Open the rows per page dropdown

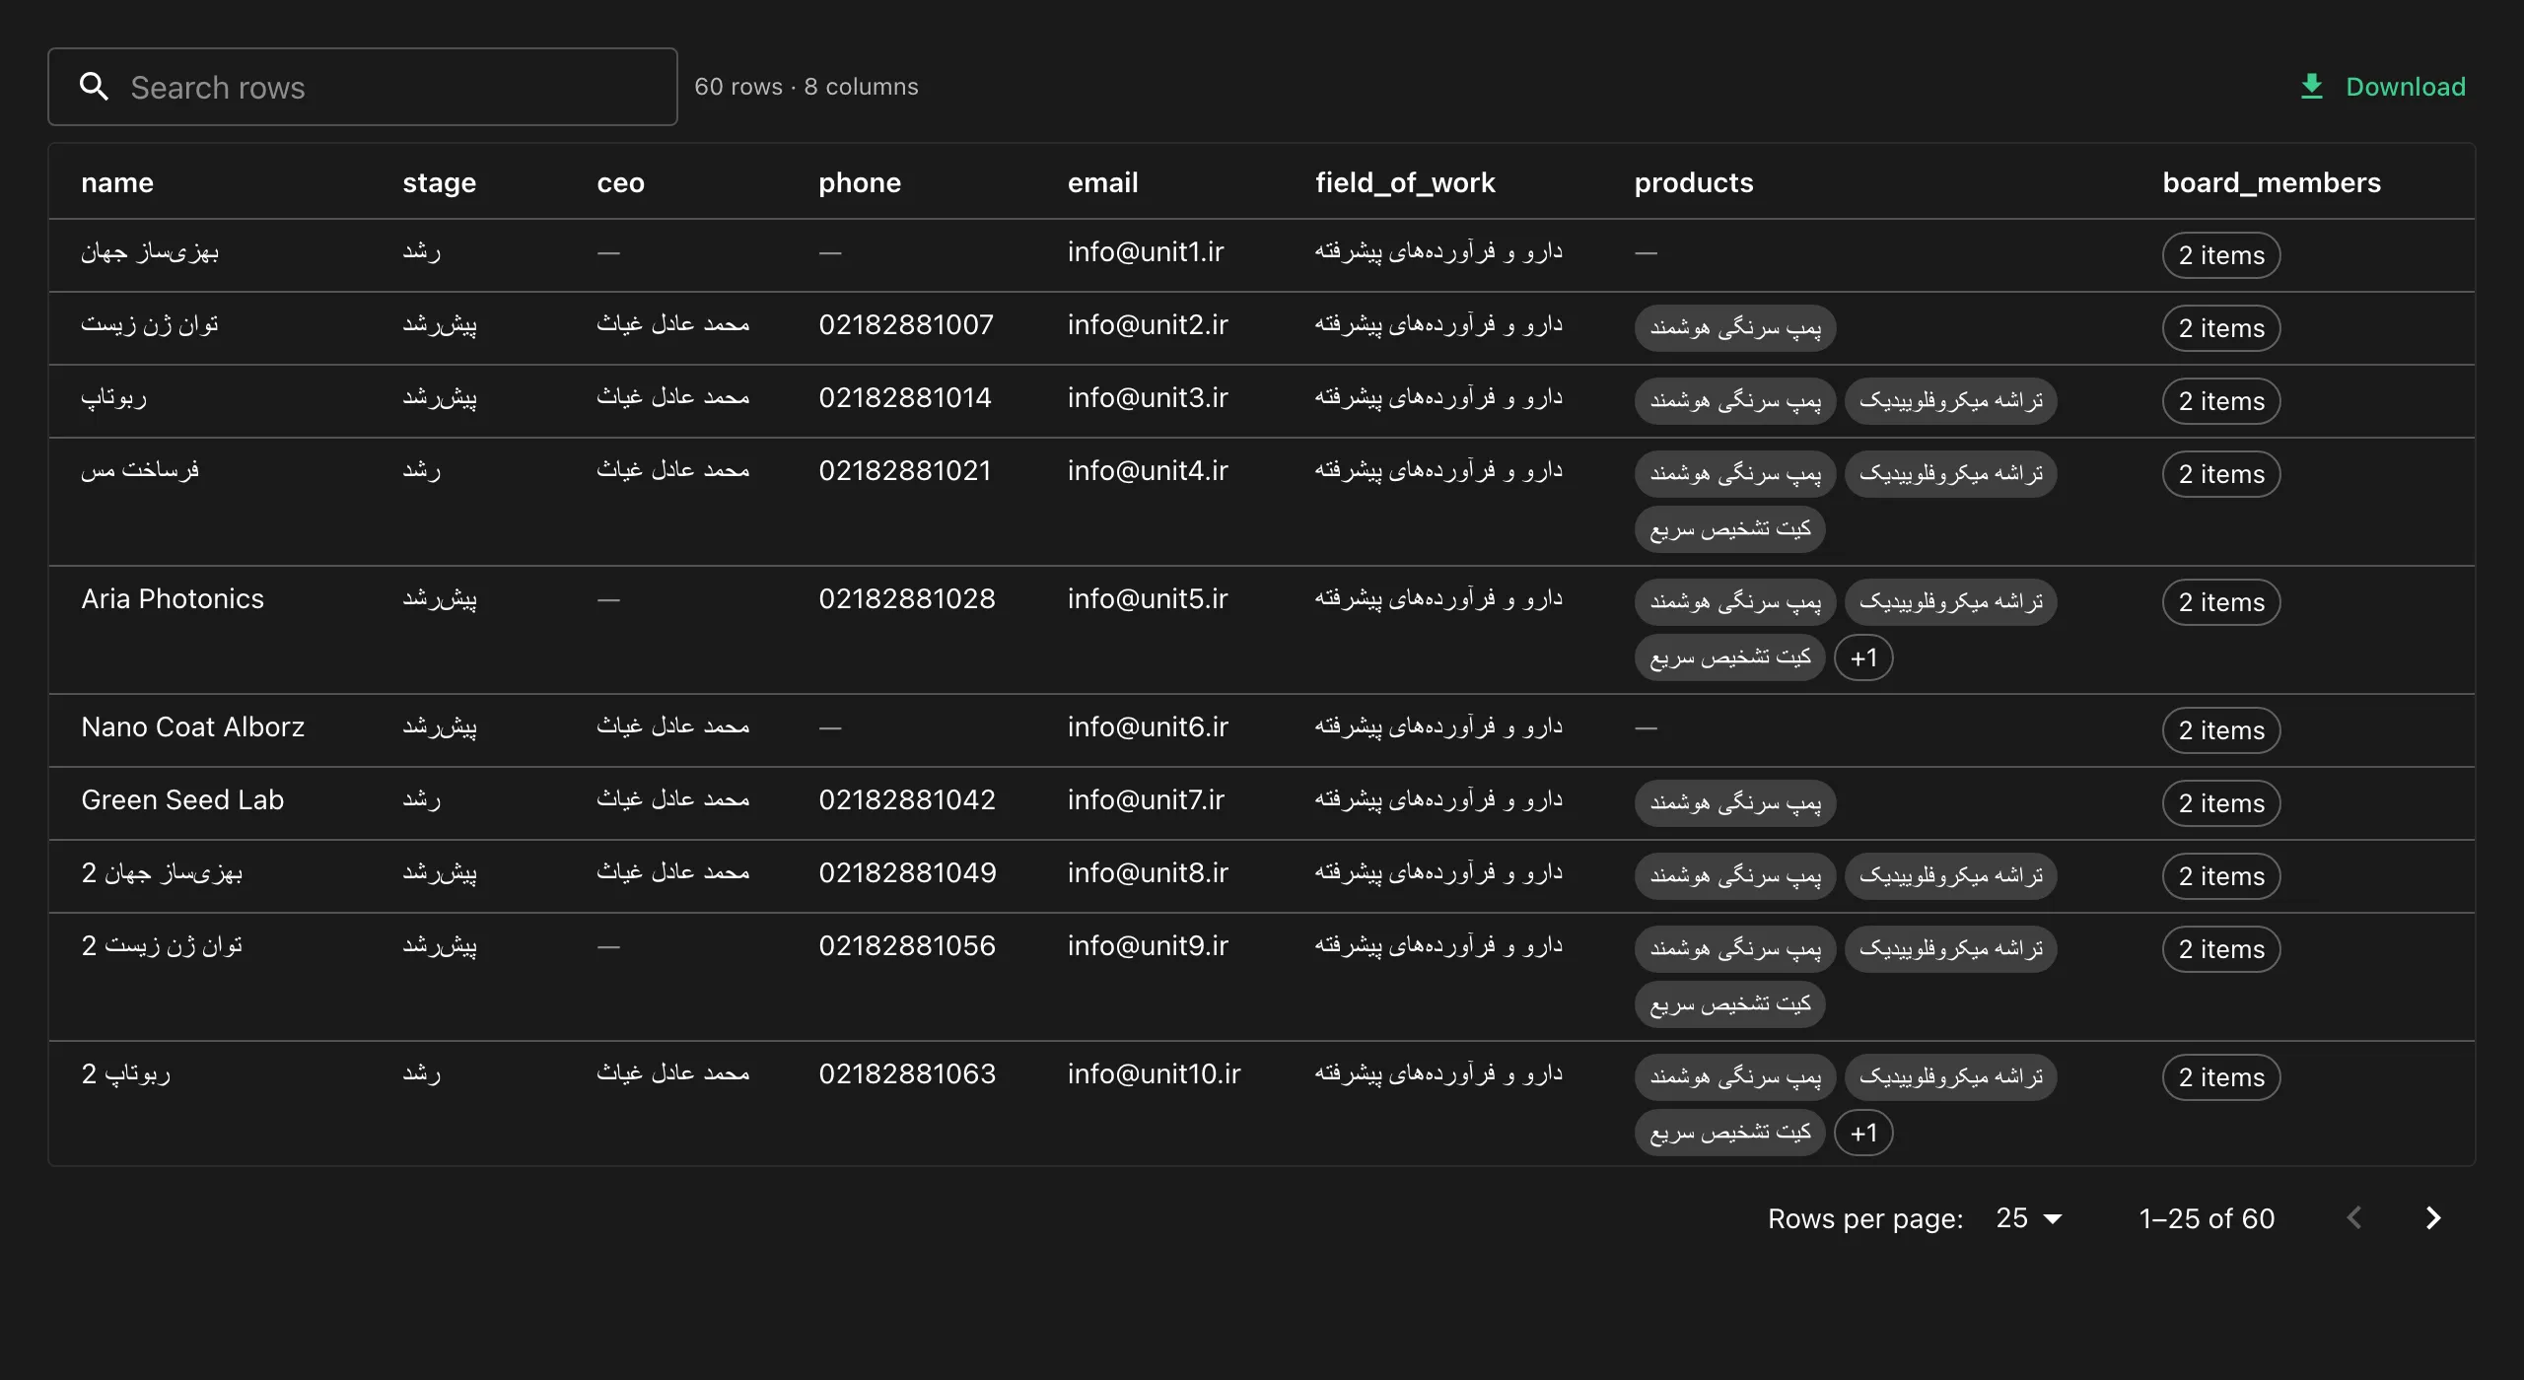2029,1218
